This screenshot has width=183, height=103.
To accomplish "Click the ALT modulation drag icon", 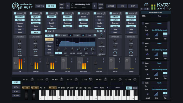I will 77,88.
